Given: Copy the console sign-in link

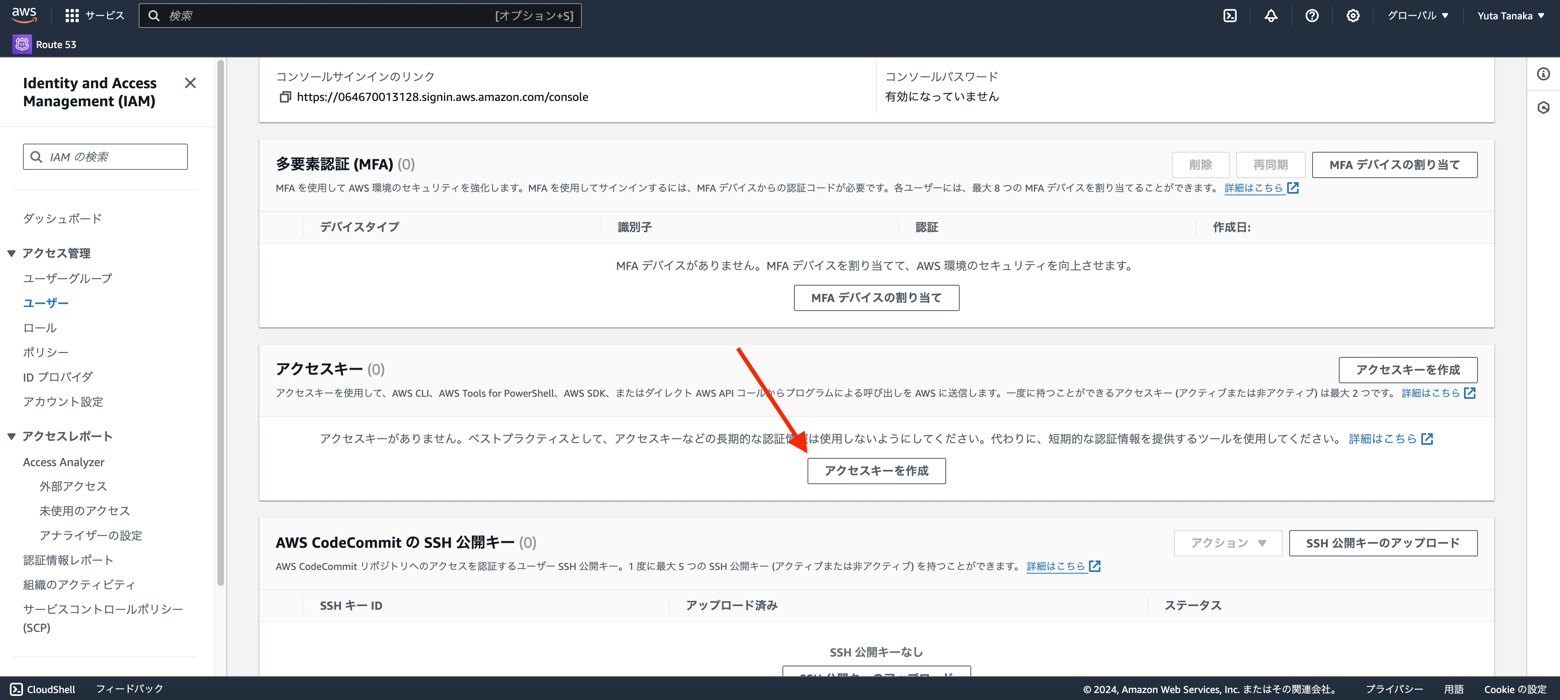Looking at the screenshot, I should tap(285, 97).
